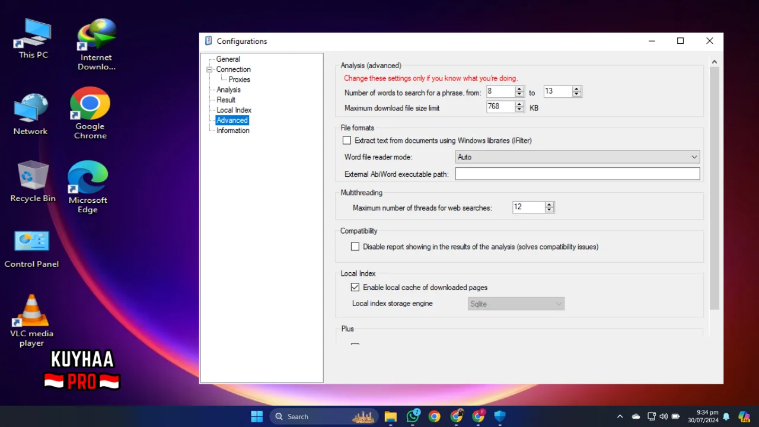Open Microsoft Edge desktop shortcut
The height and width of the screenshot is (427, 759).
coord(88,187)
